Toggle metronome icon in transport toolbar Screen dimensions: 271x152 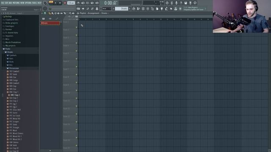tap(78, 3)
